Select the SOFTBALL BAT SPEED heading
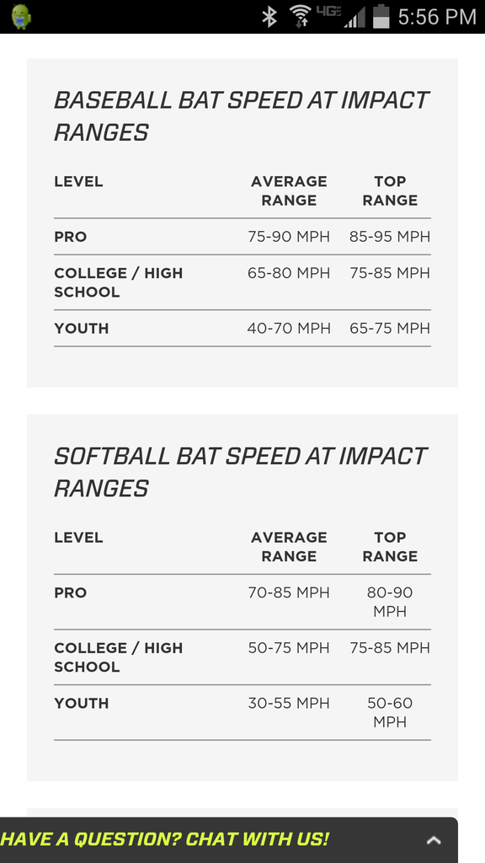This screenshot has width=485, height=863. tap(242, 472)
